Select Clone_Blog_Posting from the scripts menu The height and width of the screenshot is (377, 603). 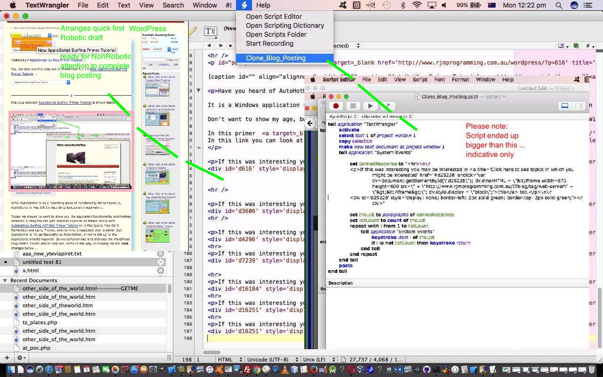click(x=276, y=58)
